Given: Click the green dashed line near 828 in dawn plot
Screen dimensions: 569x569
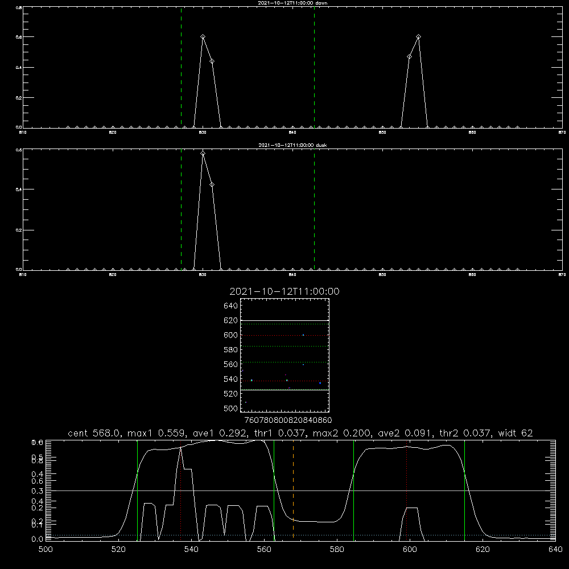Looking at the screenshot, I should (x=181, y=67).
